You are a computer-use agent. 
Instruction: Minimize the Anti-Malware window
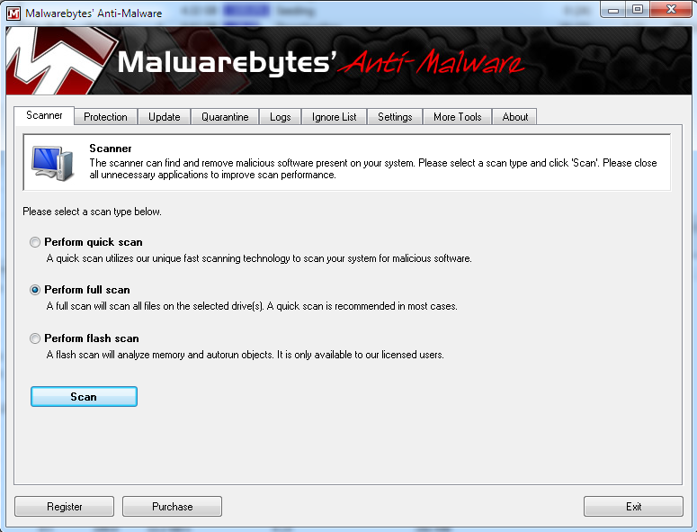pyautogui.click(x=613, y=9)
